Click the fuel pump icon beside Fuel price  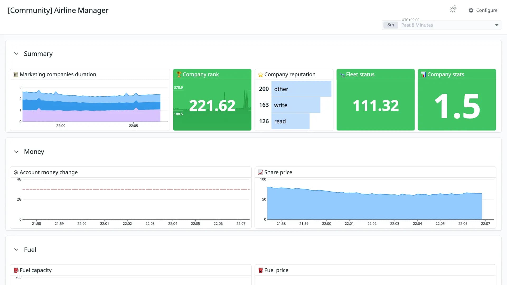(x=261, y=270)
